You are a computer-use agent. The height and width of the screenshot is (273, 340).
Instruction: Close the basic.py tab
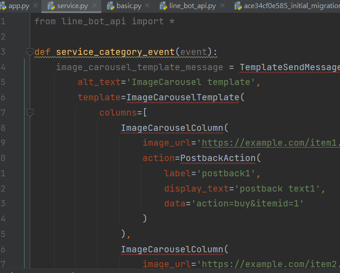point(147,6)
